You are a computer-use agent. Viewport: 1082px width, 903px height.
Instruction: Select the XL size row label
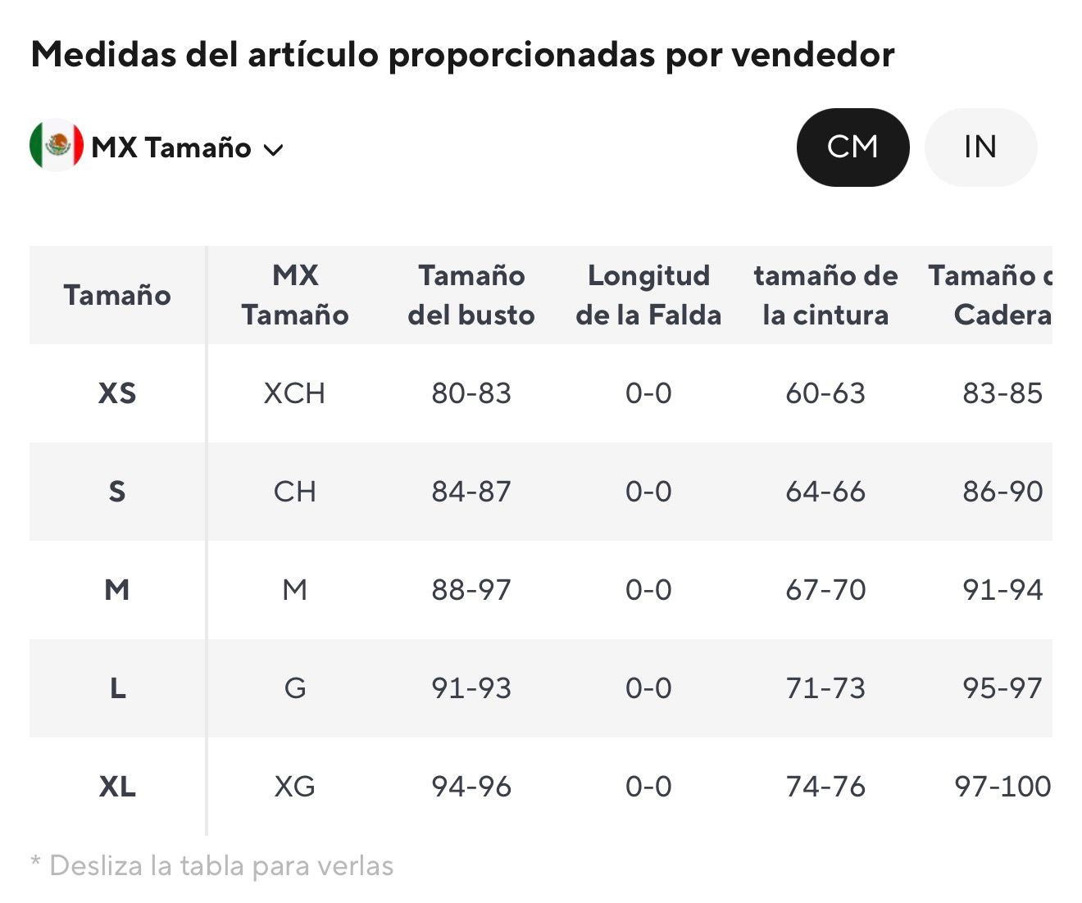(x=117, y=787)
